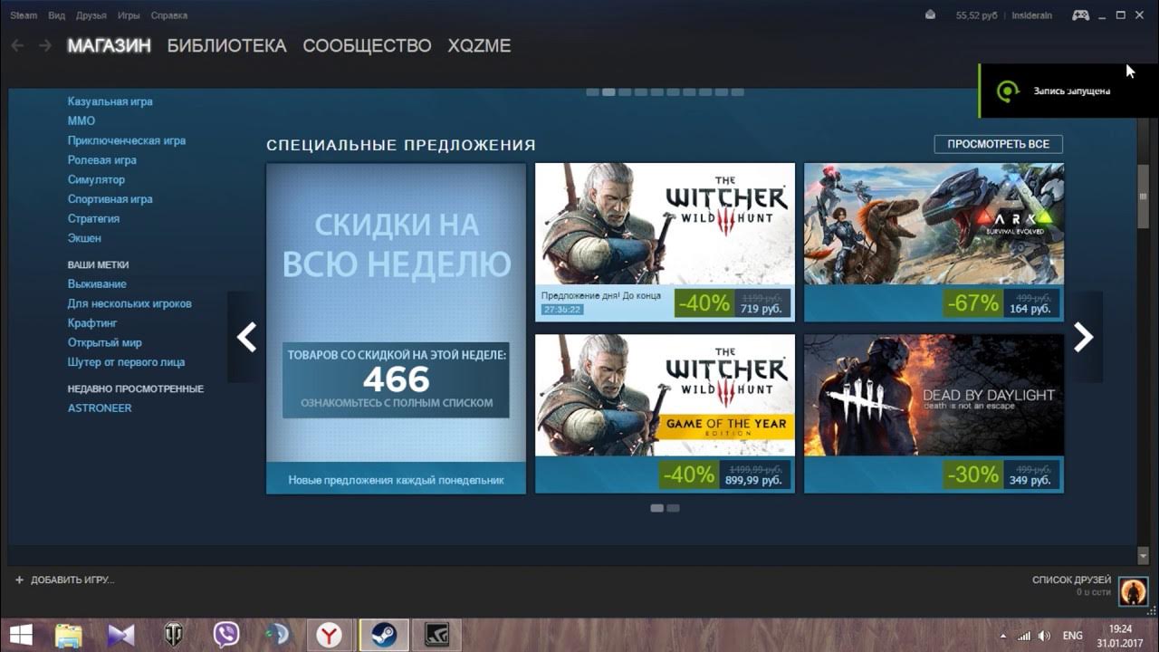This screenshot has height=652, width=1159.
Task: Open File Explorer from the taskbar
Action: (x=69, y=634)
